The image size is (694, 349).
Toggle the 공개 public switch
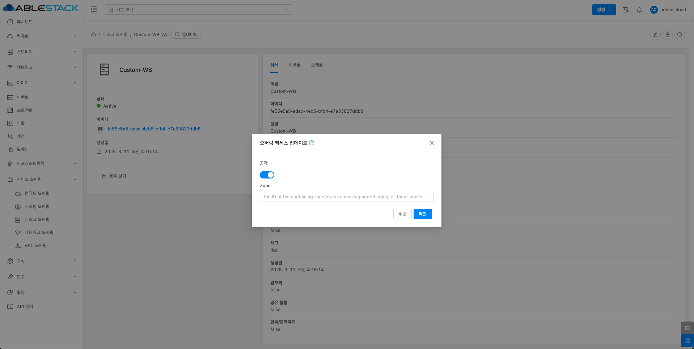(267, 175)
